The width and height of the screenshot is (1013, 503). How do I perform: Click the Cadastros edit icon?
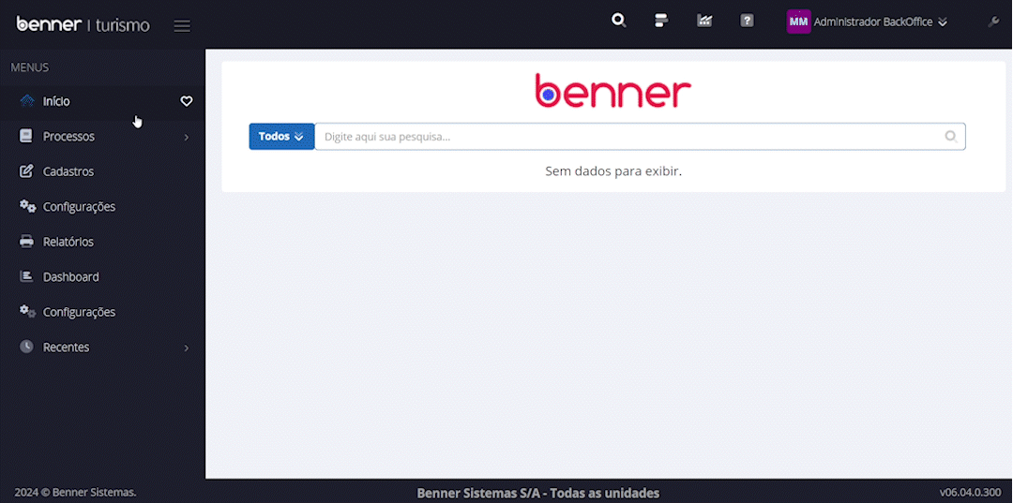point(26,171)
